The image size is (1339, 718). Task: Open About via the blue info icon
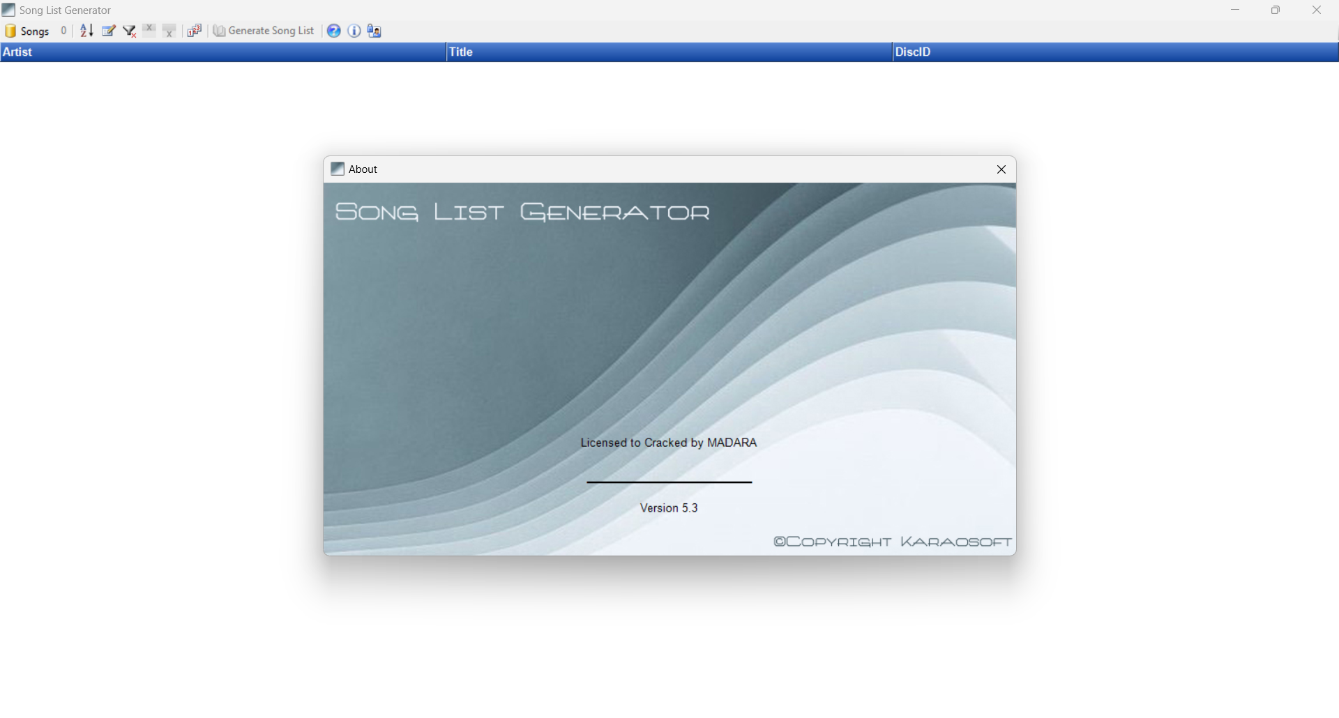pos(354,31)
